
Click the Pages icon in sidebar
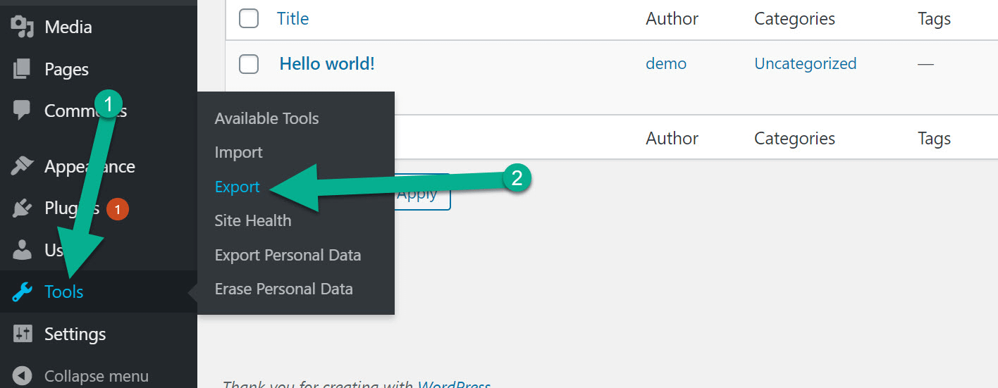[x=23, y=69]
